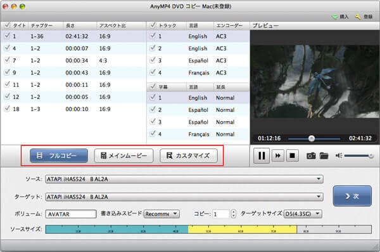Image resolution: width=380 pixels, height=252 pixels.
Task: Click the Volume field containing AVATAR
Action: (x=71, y=214)
